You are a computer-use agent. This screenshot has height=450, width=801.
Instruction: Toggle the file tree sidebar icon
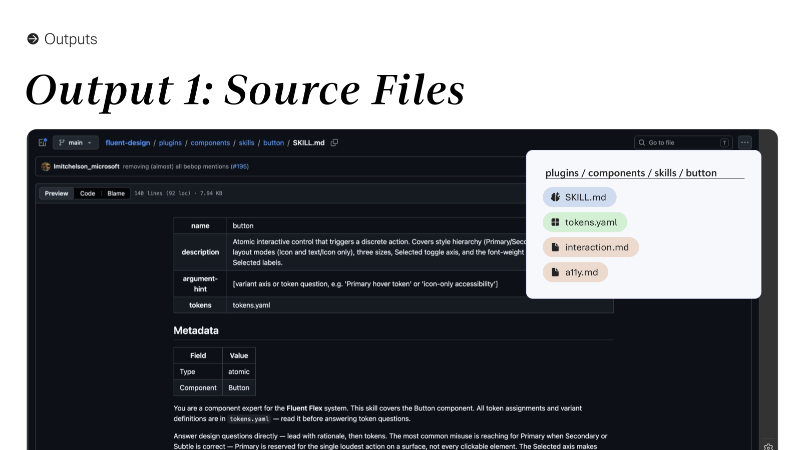click(43, 142)
